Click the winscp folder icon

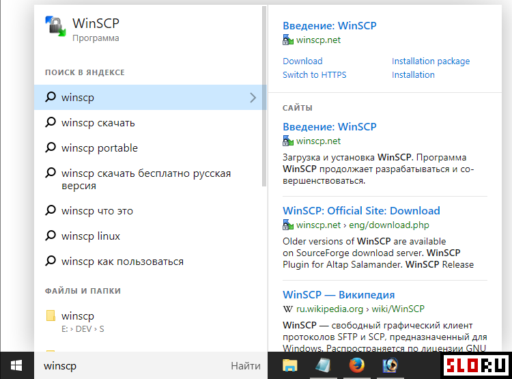coord(51,315)
